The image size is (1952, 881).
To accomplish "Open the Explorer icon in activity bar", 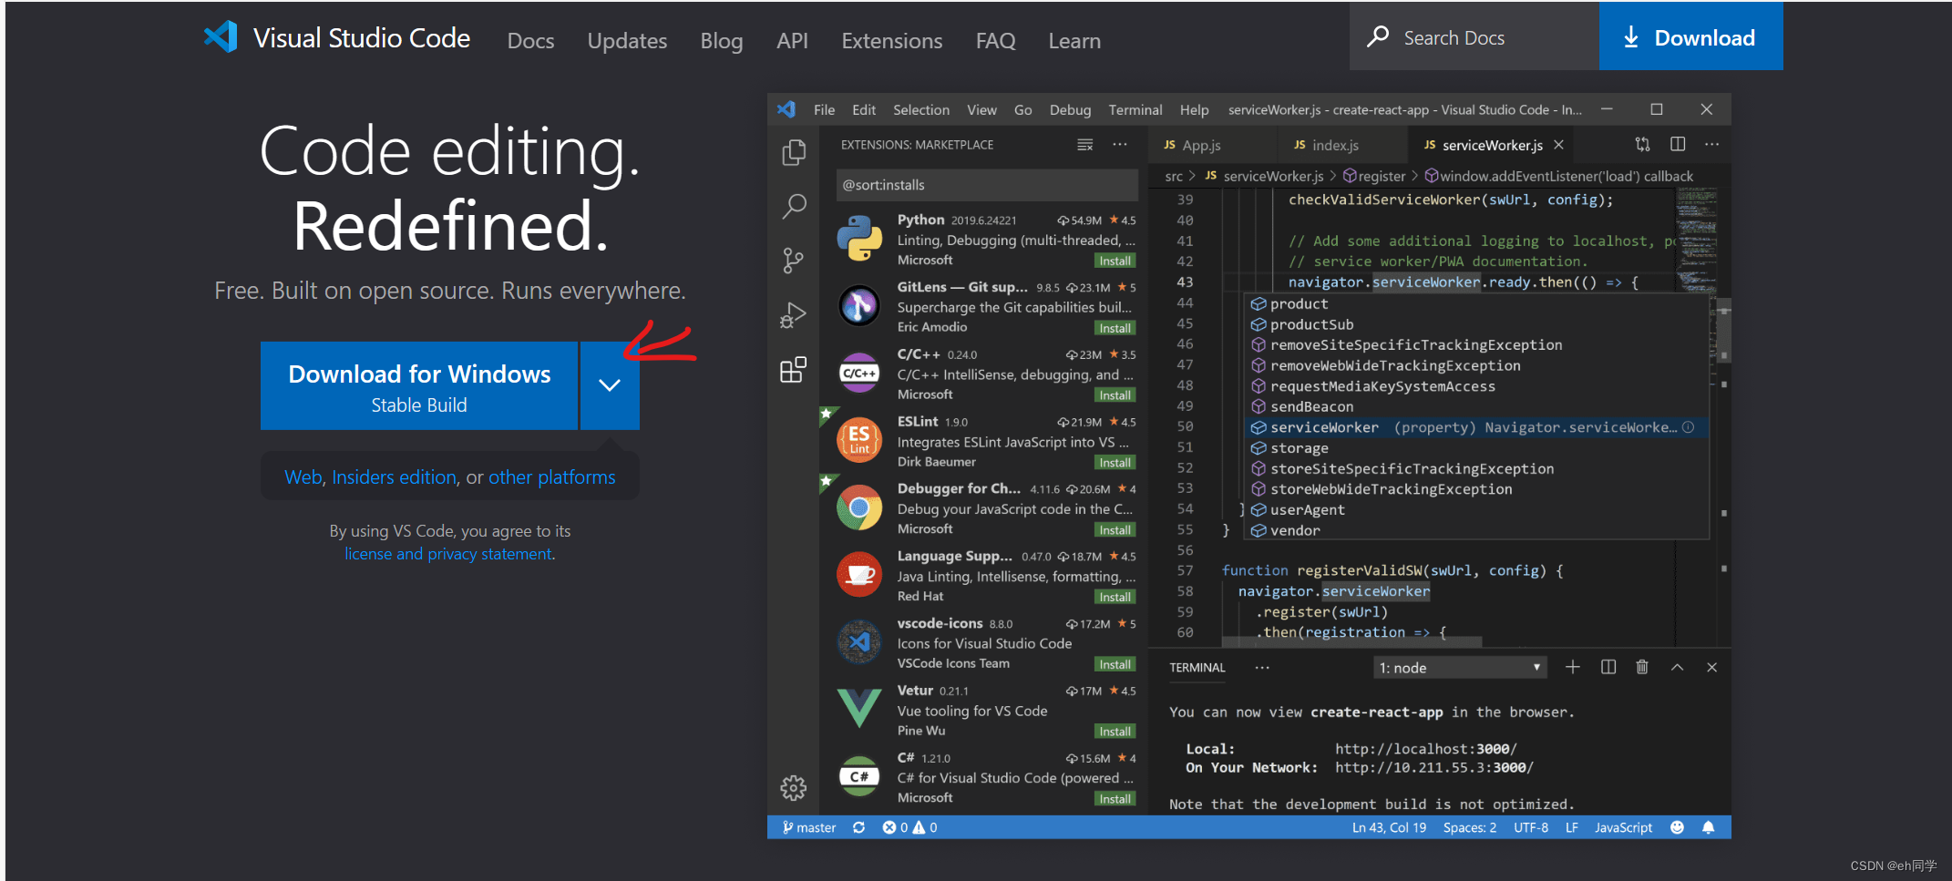I will point(794,152).
